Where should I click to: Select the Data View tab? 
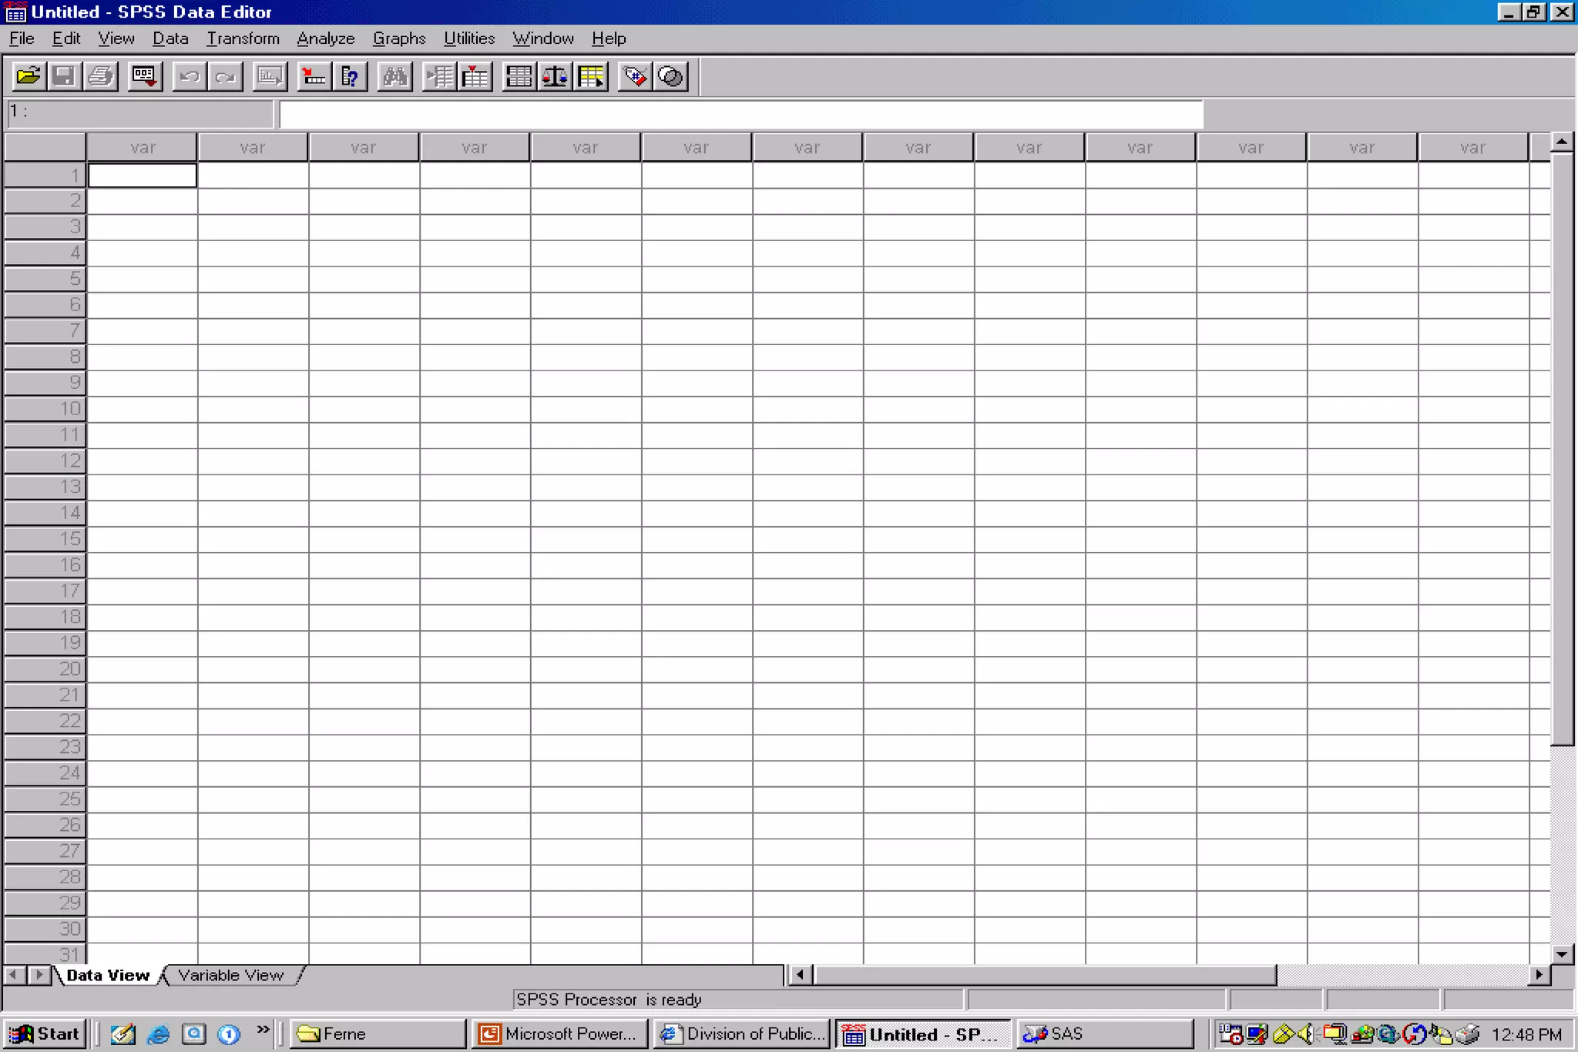click(108, 975)
